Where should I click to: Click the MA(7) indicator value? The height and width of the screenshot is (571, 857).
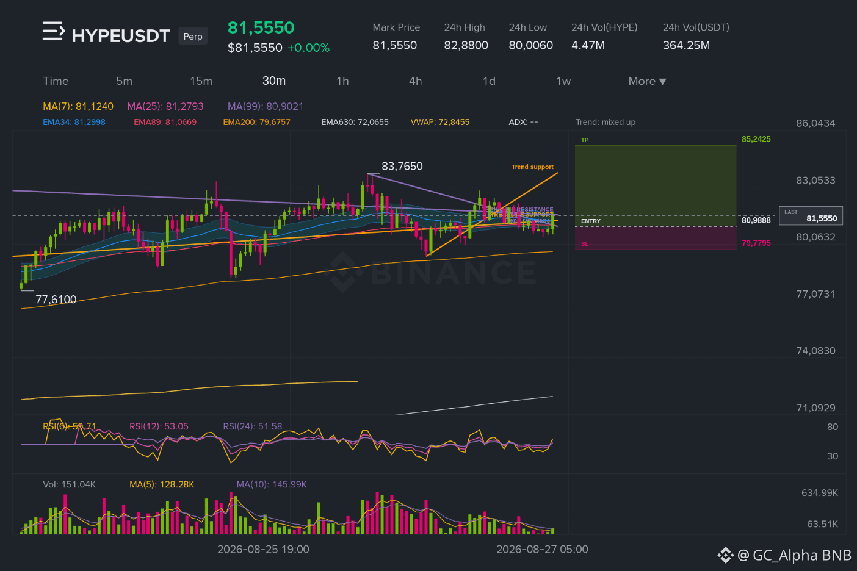78,106
